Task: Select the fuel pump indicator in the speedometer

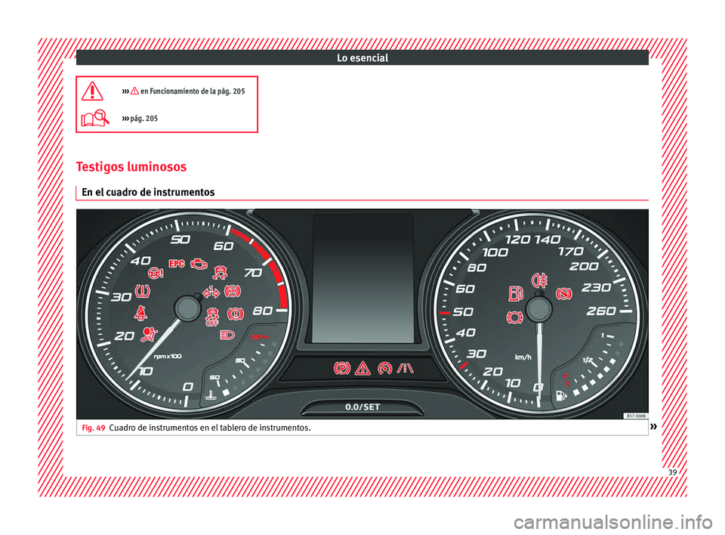Action: tap(515, 294)
